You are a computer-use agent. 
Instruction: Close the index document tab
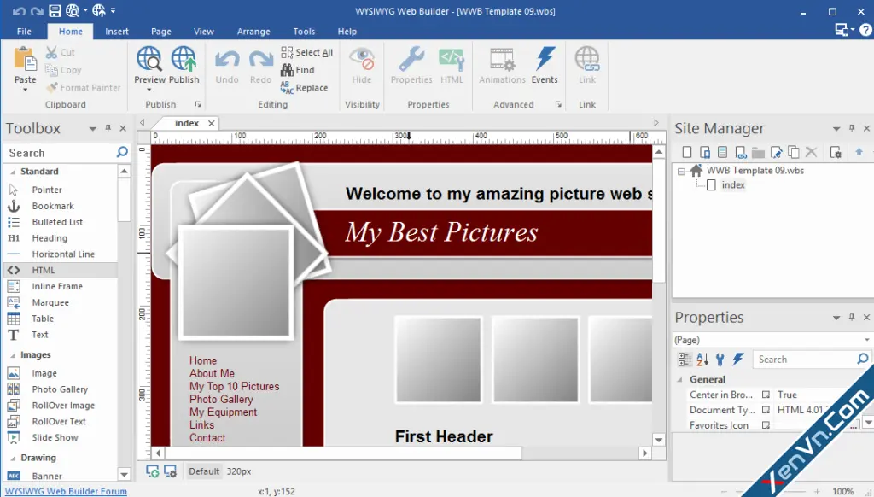212,123
